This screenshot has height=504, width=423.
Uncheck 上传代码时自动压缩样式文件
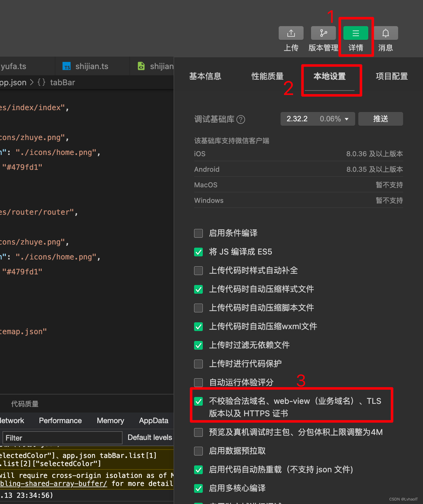point(198,289)
